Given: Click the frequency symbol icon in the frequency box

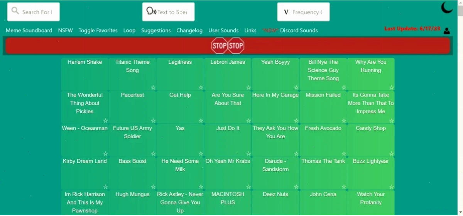Looking at the screenshot, I should point(286,12).
